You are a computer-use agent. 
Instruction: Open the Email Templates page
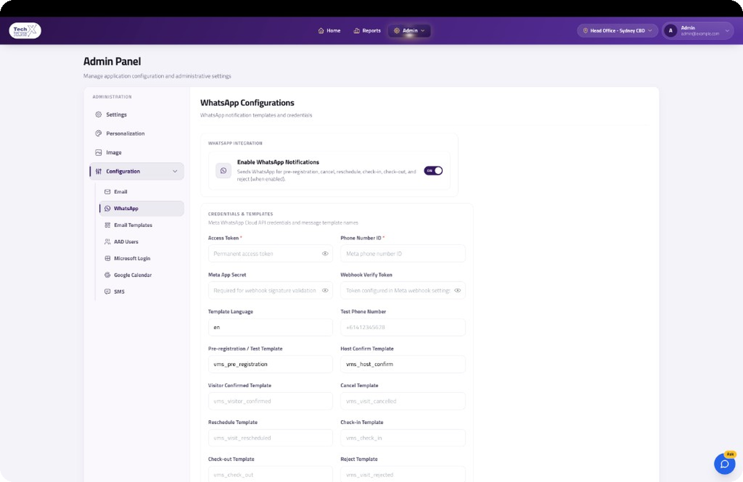141,225
